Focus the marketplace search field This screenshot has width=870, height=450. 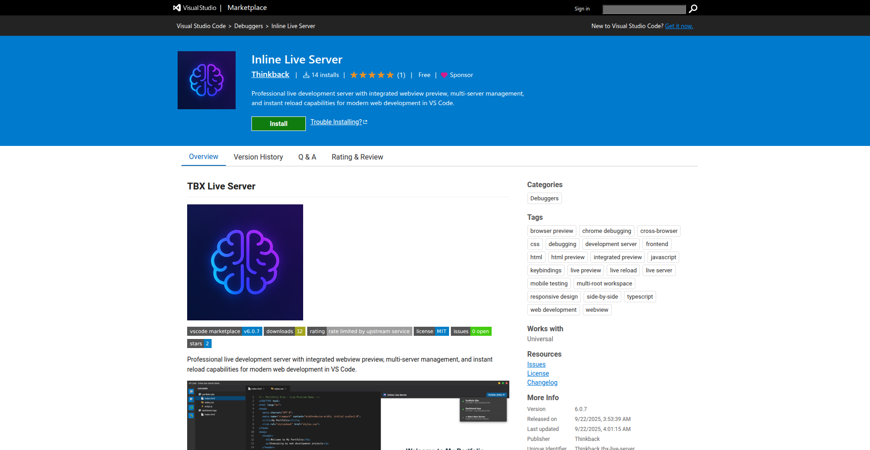pyautogui.click(x=644, y=9)
